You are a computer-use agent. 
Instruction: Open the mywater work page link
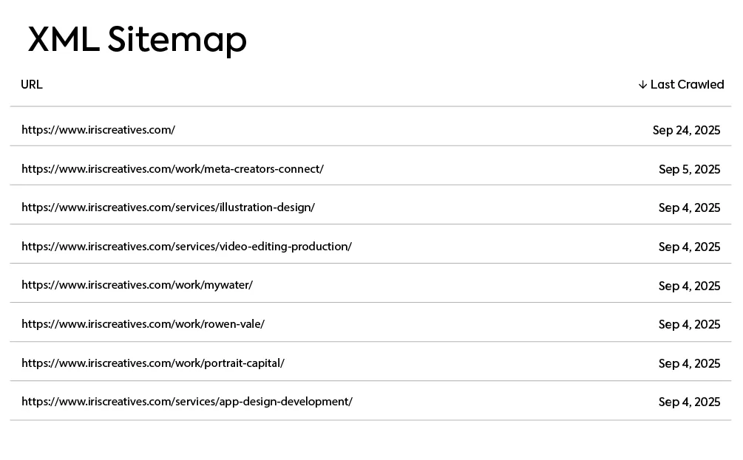click(x=137, y=285)
